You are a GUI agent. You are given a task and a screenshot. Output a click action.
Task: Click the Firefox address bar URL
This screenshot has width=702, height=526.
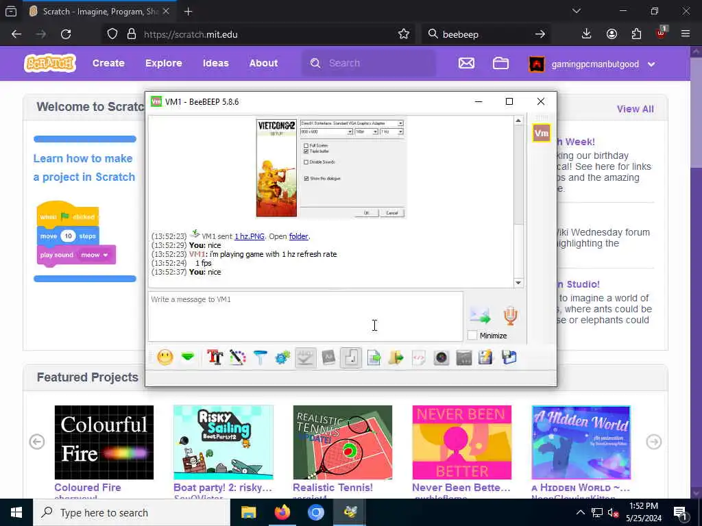pyautogui.click(x=191, y=34)
